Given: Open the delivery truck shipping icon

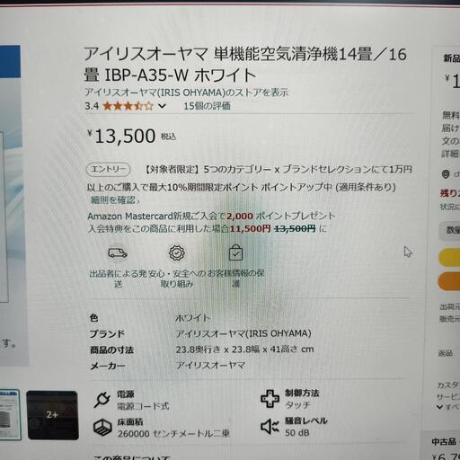Looking at the screenshot, I should [x=118, y=253].
